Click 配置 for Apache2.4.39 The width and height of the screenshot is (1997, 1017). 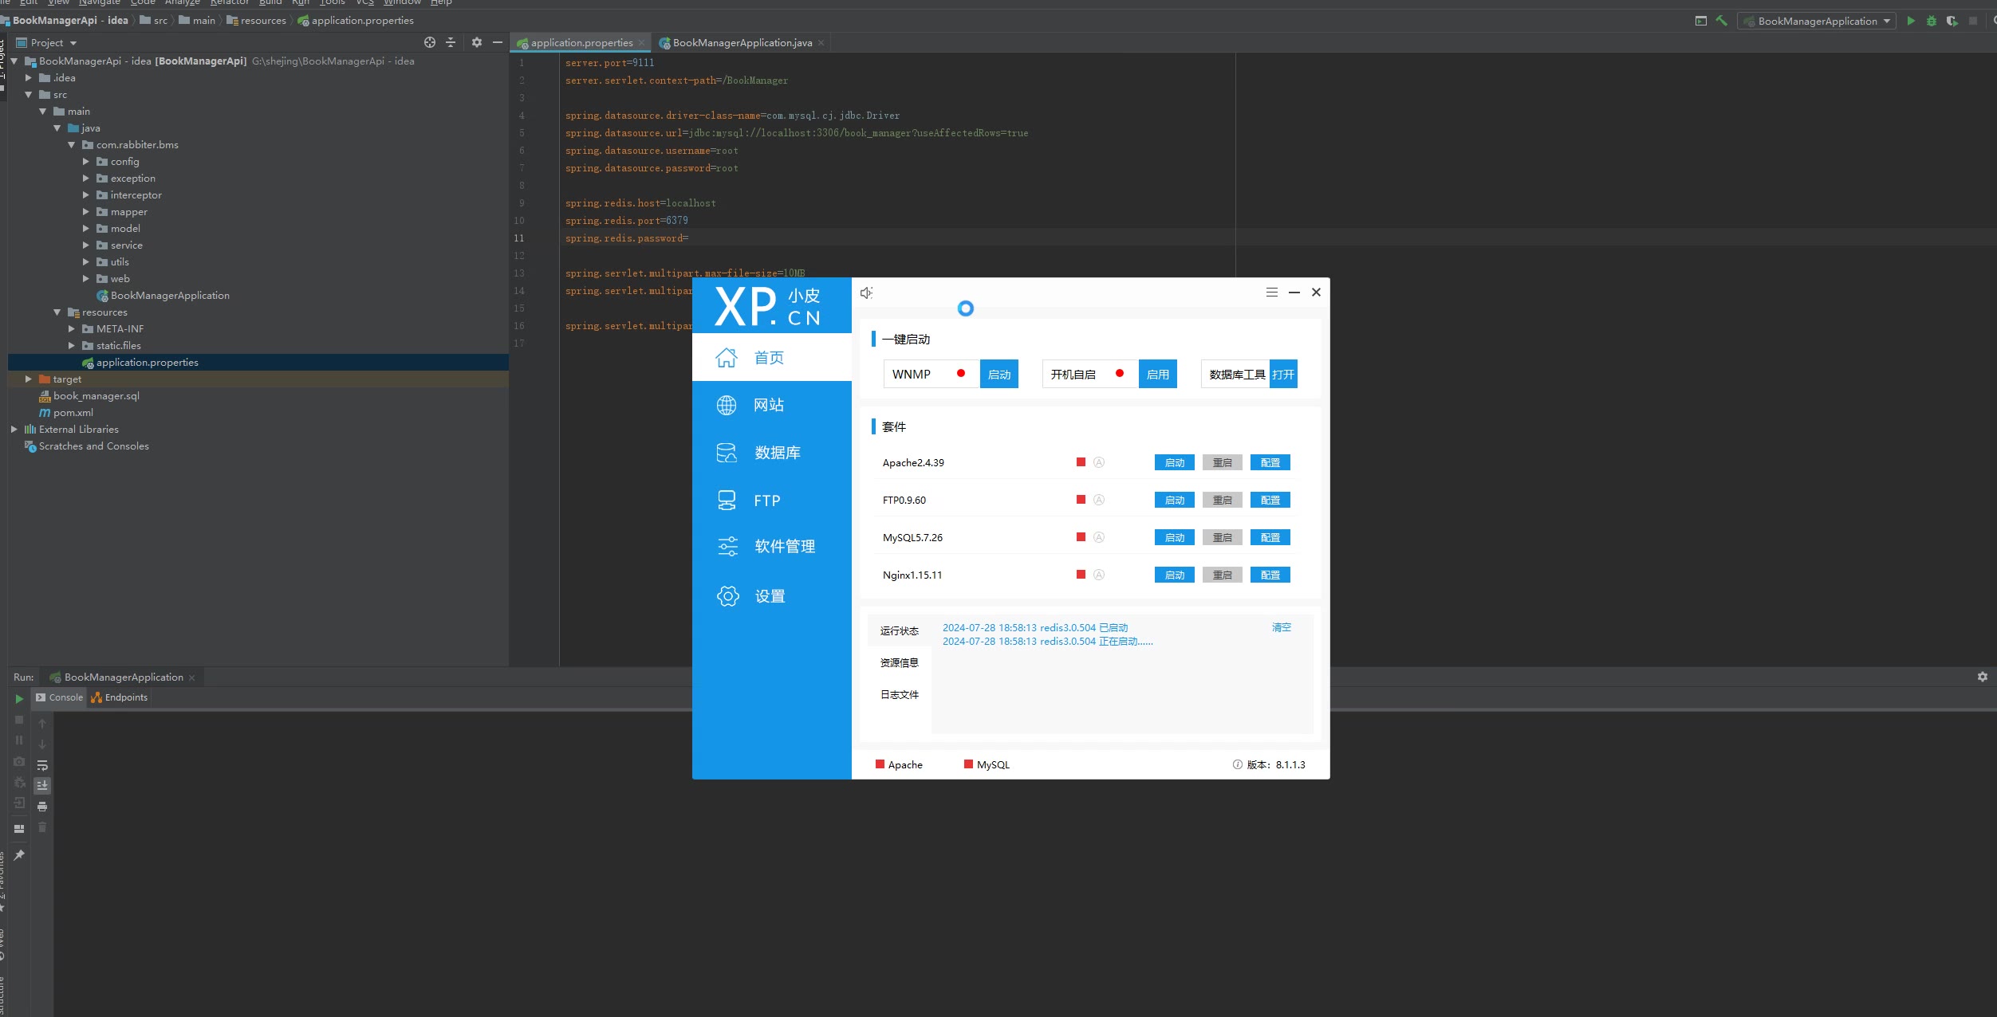[x=1270, y=463]
